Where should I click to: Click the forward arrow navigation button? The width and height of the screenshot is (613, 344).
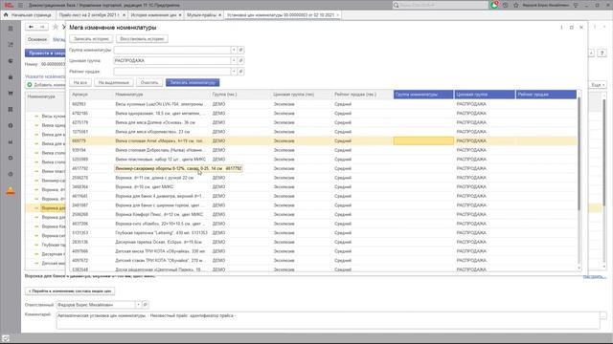(42, 27)
